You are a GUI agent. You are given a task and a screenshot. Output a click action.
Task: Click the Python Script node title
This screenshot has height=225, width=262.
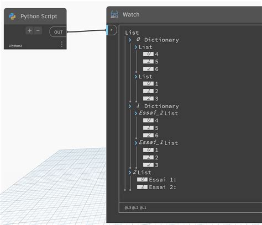tap(39, 17)
